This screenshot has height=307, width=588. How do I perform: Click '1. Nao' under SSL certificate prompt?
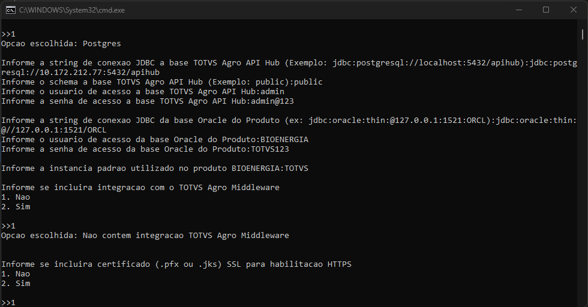tap(16, 274)
